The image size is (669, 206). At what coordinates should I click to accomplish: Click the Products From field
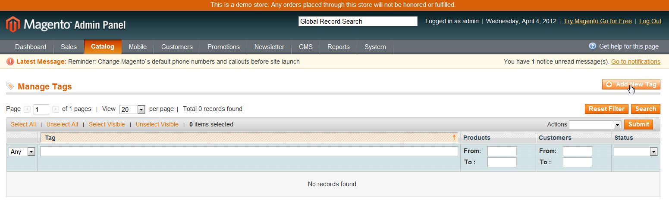(502, 151)
